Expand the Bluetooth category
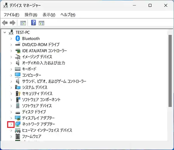The height and width of the screenshot is (150, 174). pyautogui.click(x=11, y=38)
